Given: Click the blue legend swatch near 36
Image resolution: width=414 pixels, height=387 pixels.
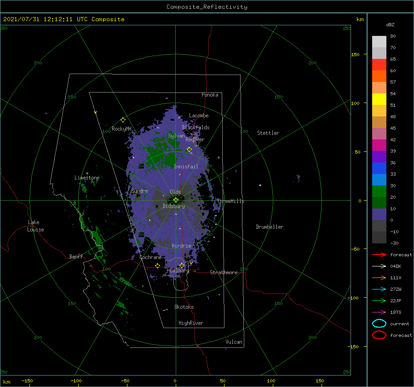Looking at the screenshot, I should pyautogui.click(x=379, y=168).
